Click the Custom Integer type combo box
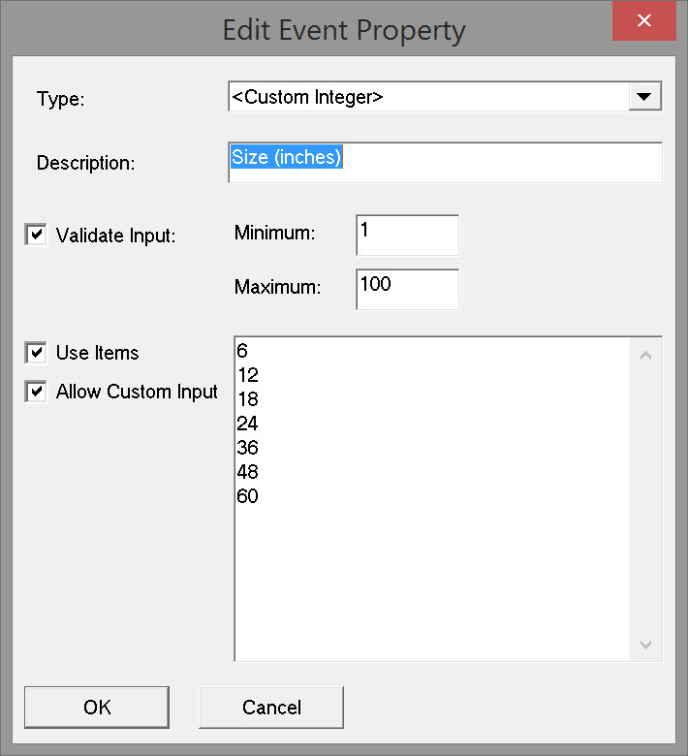The width and height of the screenshot is (688, 756). pyautogui.click(x=426, y=97)
